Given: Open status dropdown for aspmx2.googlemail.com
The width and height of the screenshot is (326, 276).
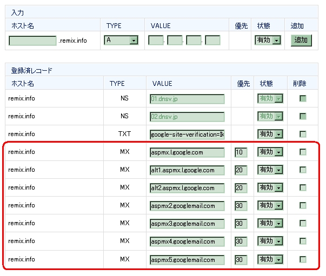Looking at the screenshot, I should [270, 206].
